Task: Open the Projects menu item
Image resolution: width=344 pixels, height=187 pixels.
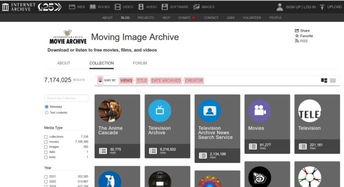Action: 146,18
